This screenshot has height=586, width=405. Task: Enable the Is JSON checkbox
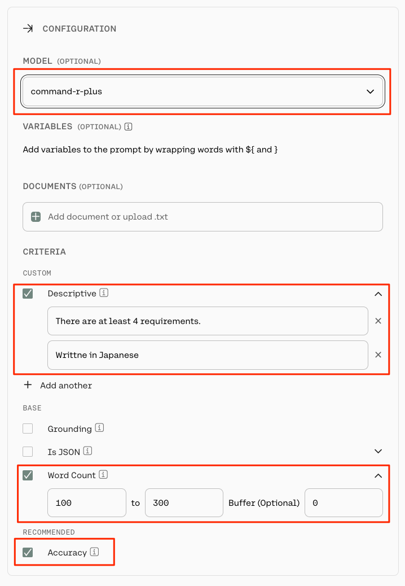tap(28, 452)
